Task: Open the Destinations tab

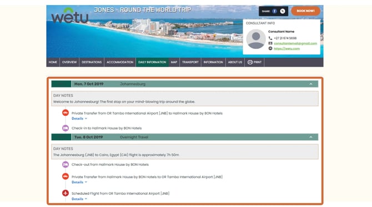Action: pos(92,62)
